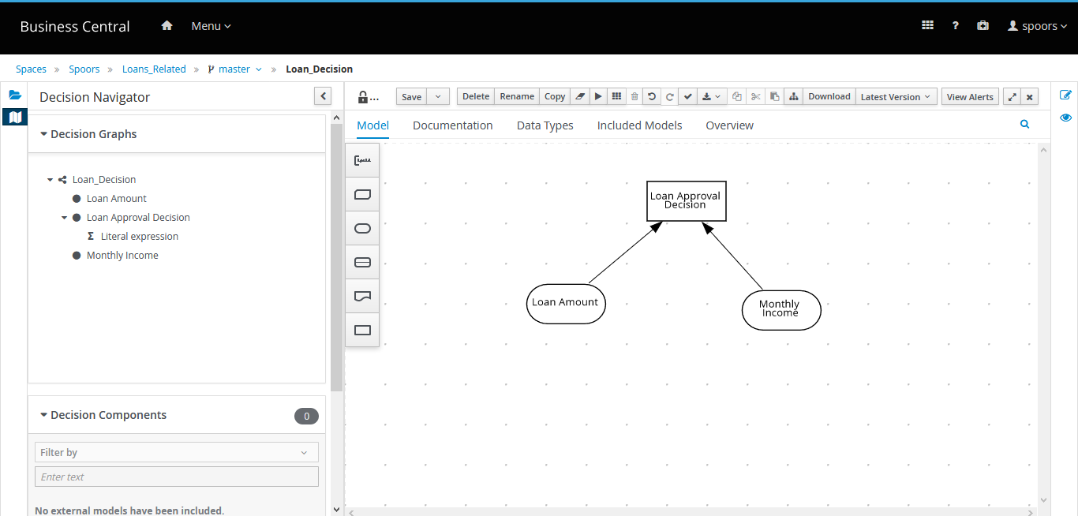This screenshot has width=1078, height=516.
Task: Click the Validate checkmark icon
Action: click(x=688, y=97)
